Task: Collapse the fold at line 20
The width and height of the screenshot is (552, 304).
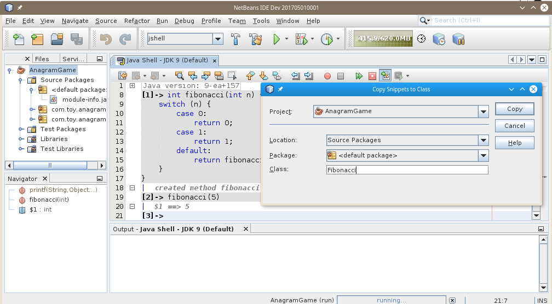Action: tap(132, 206)
